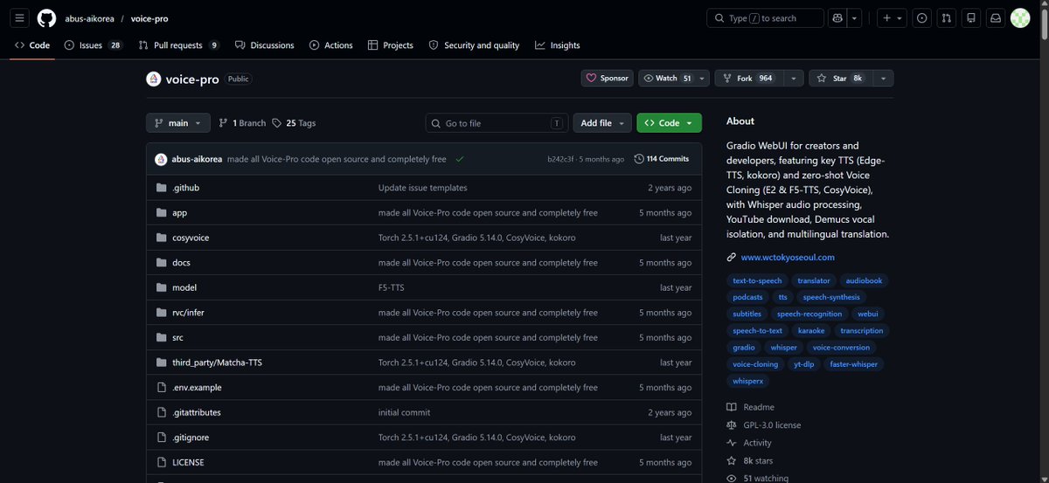Open the hamburger navigation menu
This screenshot has width=1049, height=483.
[20, 17]
